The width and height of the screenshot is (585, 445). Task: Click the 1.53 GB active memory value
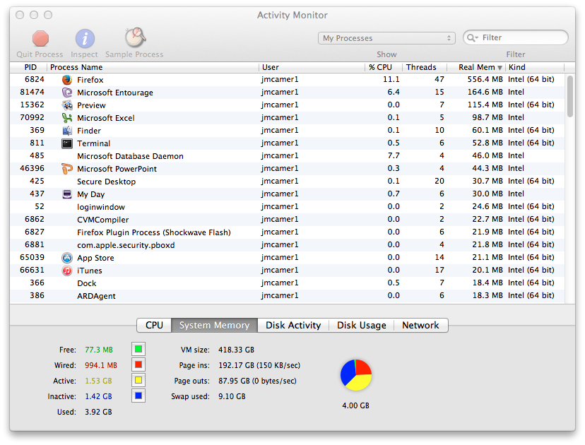[98, 381]
